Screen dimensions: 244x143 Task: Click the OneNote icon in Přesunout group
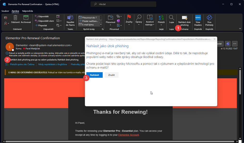point(118,21)
